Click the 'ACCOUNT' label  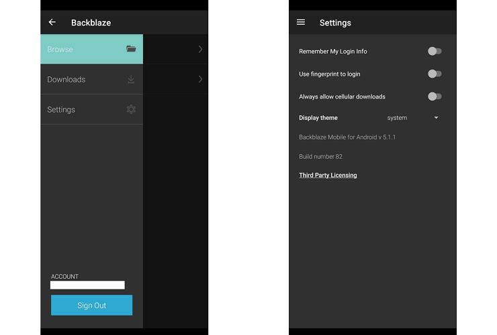[x=64, y=277]
